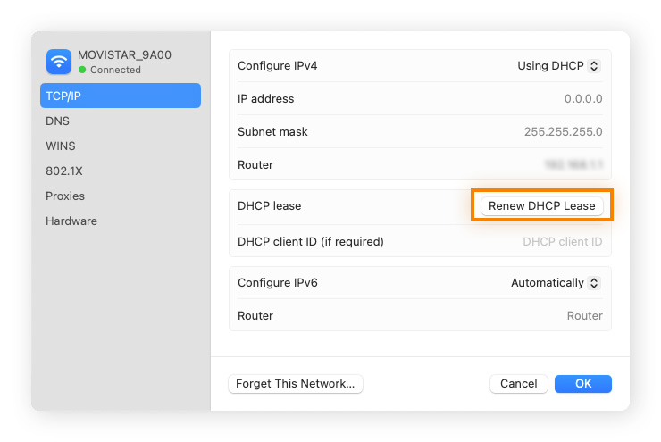Click the subnet mask value 255.255.255.0
The height and width of the screenshot is (442, 661).
coord(563,132)
